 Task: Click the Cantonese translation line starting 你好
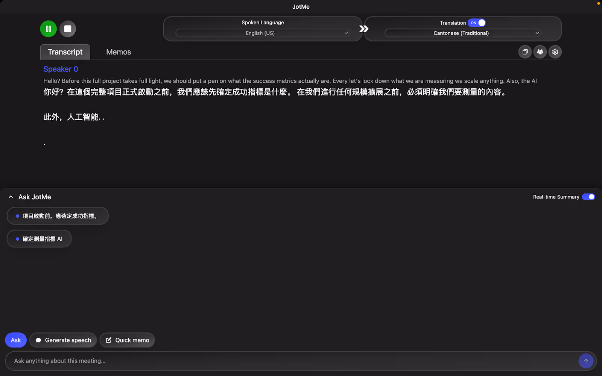275,92
